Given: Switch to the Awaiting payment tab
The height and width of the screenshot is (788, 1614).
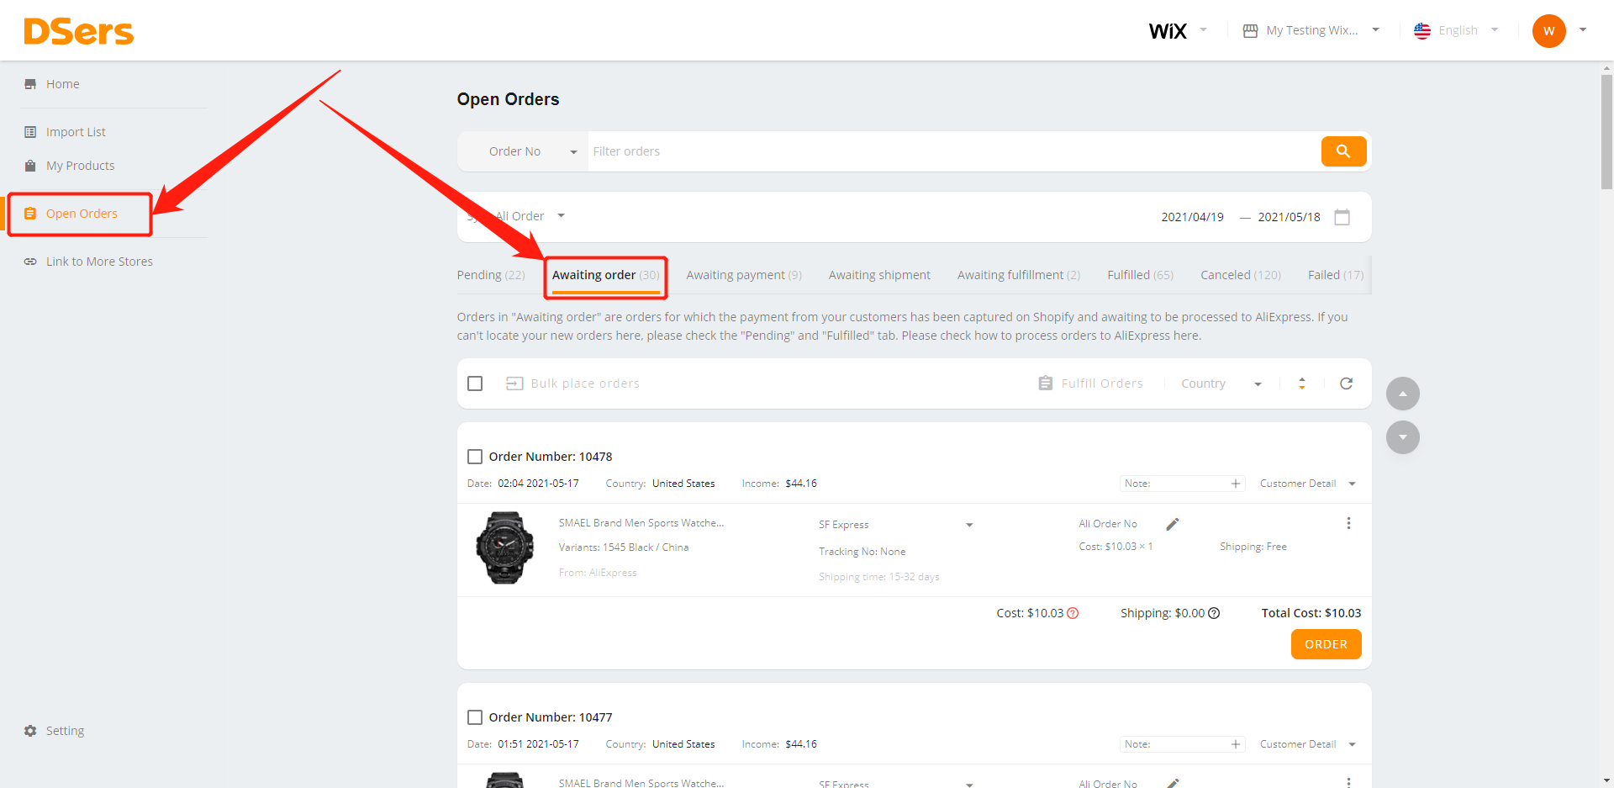Looking at the screenshot, I should coord(744,275).
